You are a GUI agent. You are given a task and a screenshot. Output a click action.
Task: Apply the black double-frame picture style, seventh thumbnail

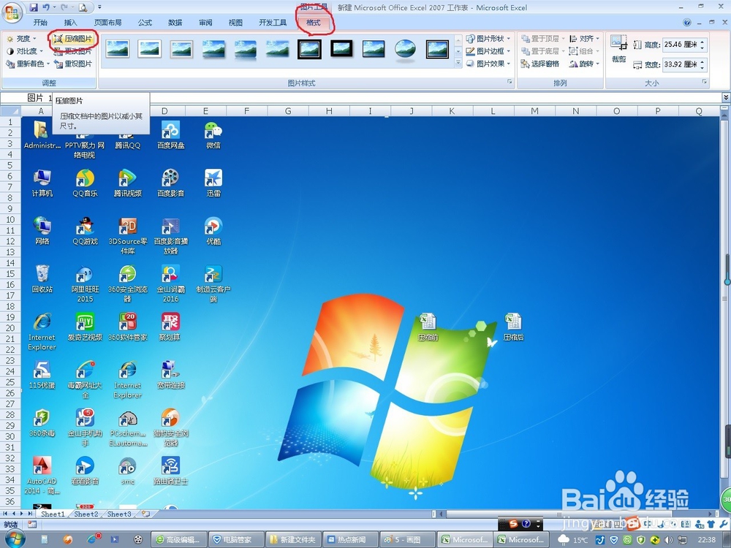[x=309, y=49]
